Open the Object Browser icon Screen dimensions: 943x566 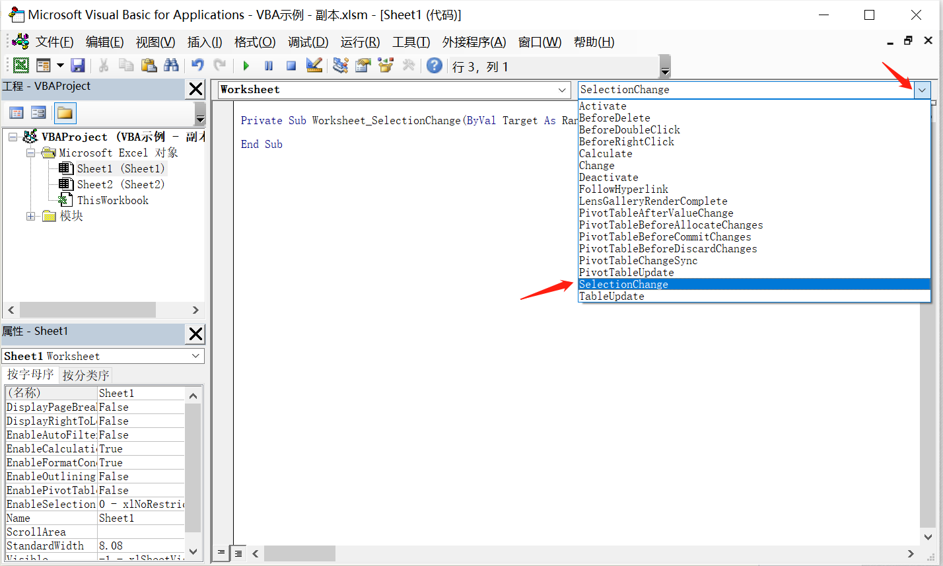[386, 65]
